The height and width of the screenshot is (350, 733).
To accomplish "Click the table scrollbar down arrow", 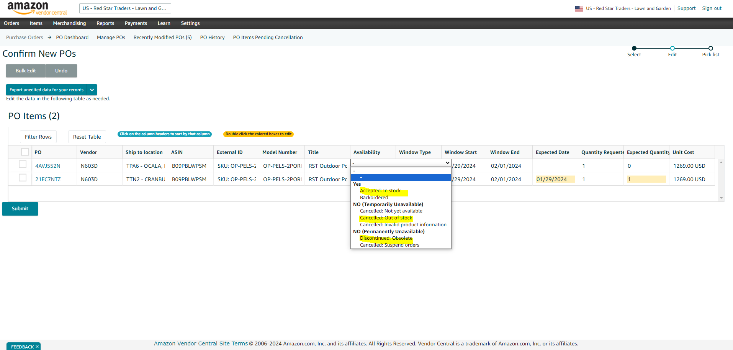I will click(x=721, y=198).
